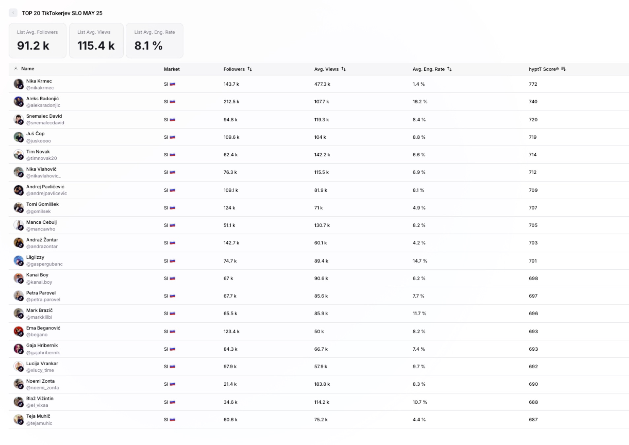Click the Market column header

[172, 69]
